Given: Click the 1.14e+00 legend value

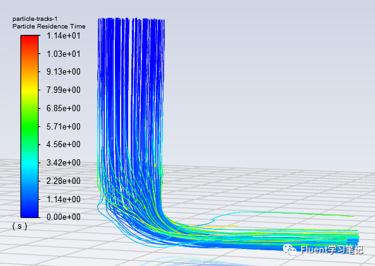Looking at the screenshot, I should pyautogui.click(x=63, y=199).
